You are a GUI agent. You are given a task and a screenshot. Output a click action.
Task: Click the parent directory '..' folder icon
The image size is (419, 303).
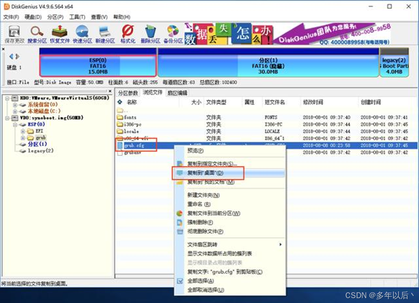(x=120, y=110)
